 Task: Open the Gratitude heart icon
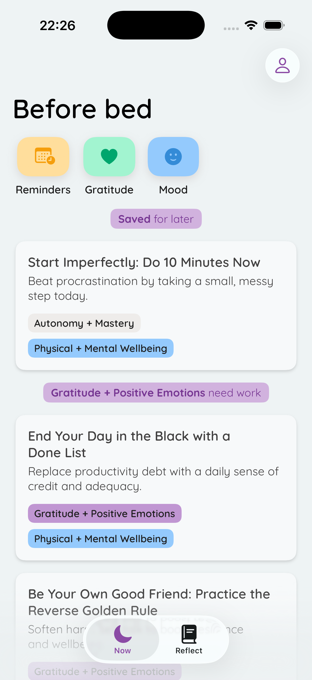pos(109,156)
